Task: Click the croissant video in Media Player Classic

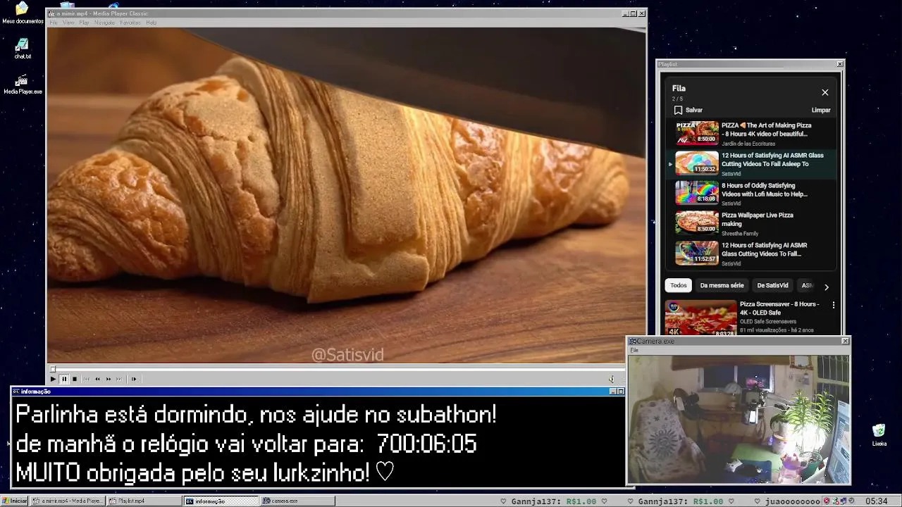Action: click(346, 195)
